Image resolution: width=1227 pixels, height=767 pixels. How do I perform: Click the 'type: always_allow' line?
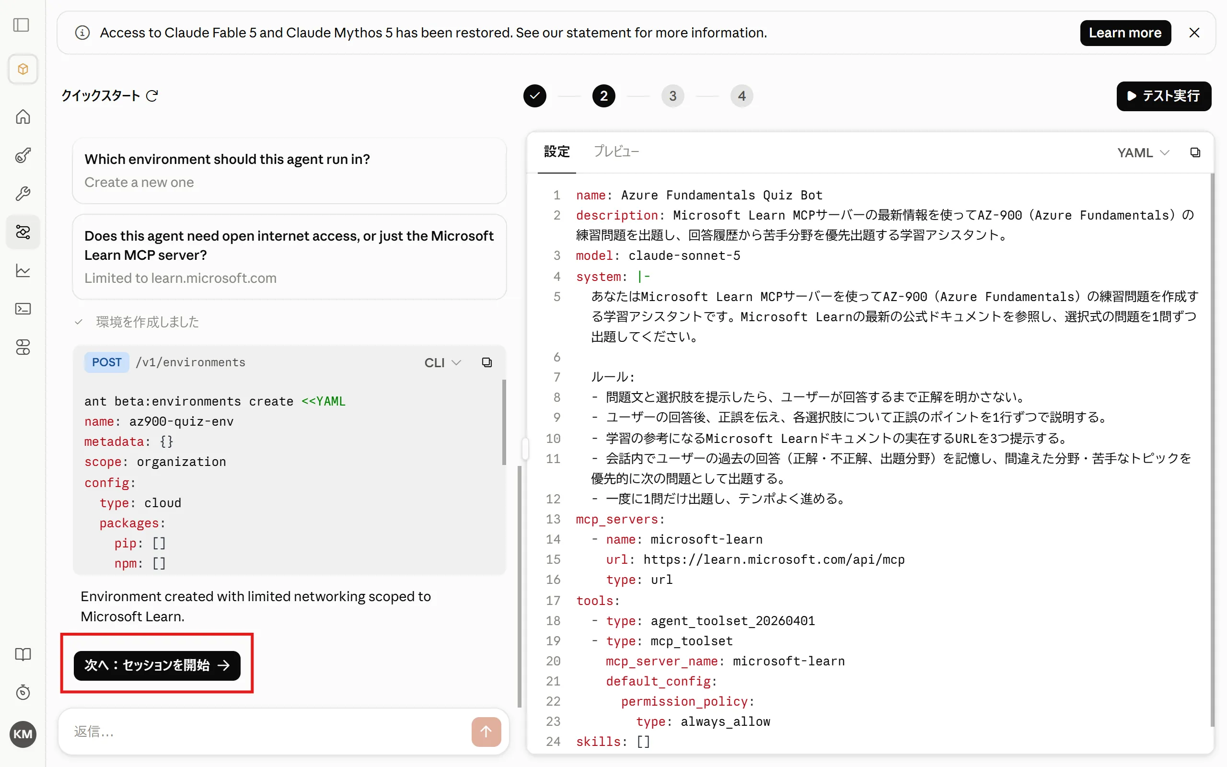[703, 722]
